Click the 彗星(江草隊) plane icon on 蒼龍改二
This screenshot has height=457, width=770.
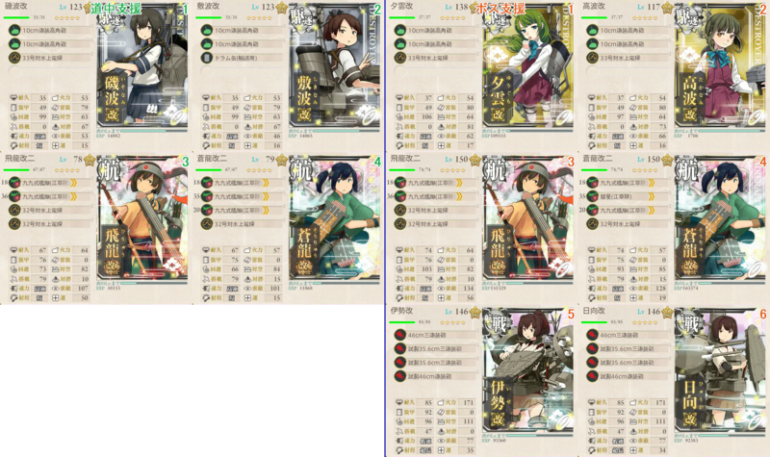point(593,196)
